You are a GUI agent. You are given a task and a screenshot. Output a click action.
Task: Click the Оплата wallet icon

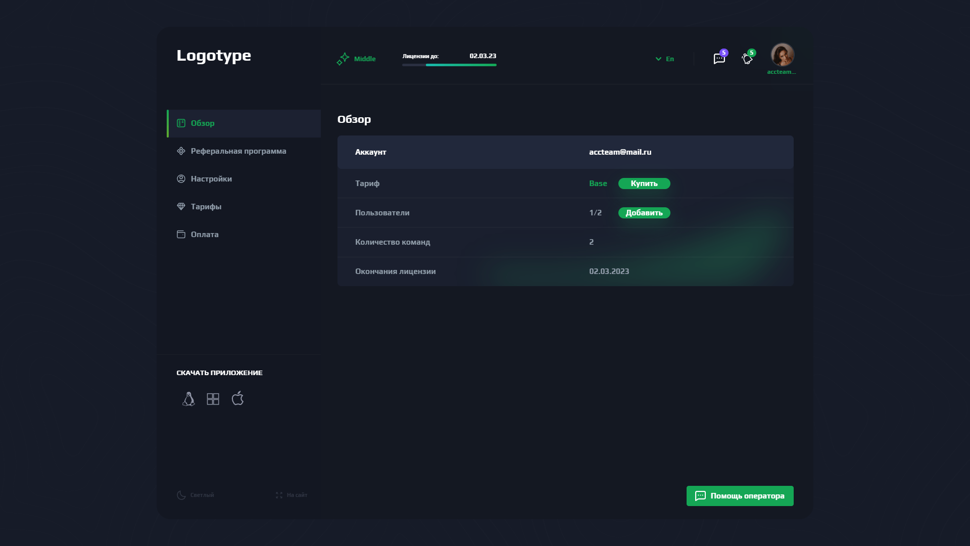click(181, 234)
